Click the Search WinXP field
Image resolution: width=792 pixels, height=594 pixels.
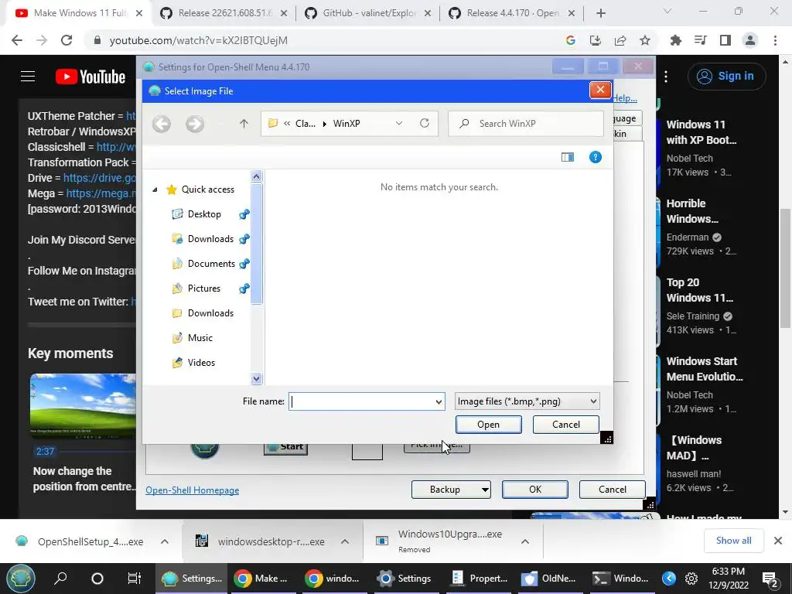526,124
